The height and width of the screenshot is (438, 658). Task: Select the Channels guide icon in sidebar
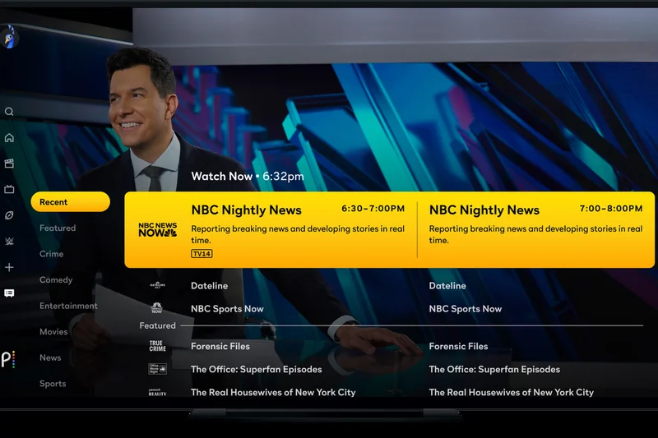[x=9, y=293]
